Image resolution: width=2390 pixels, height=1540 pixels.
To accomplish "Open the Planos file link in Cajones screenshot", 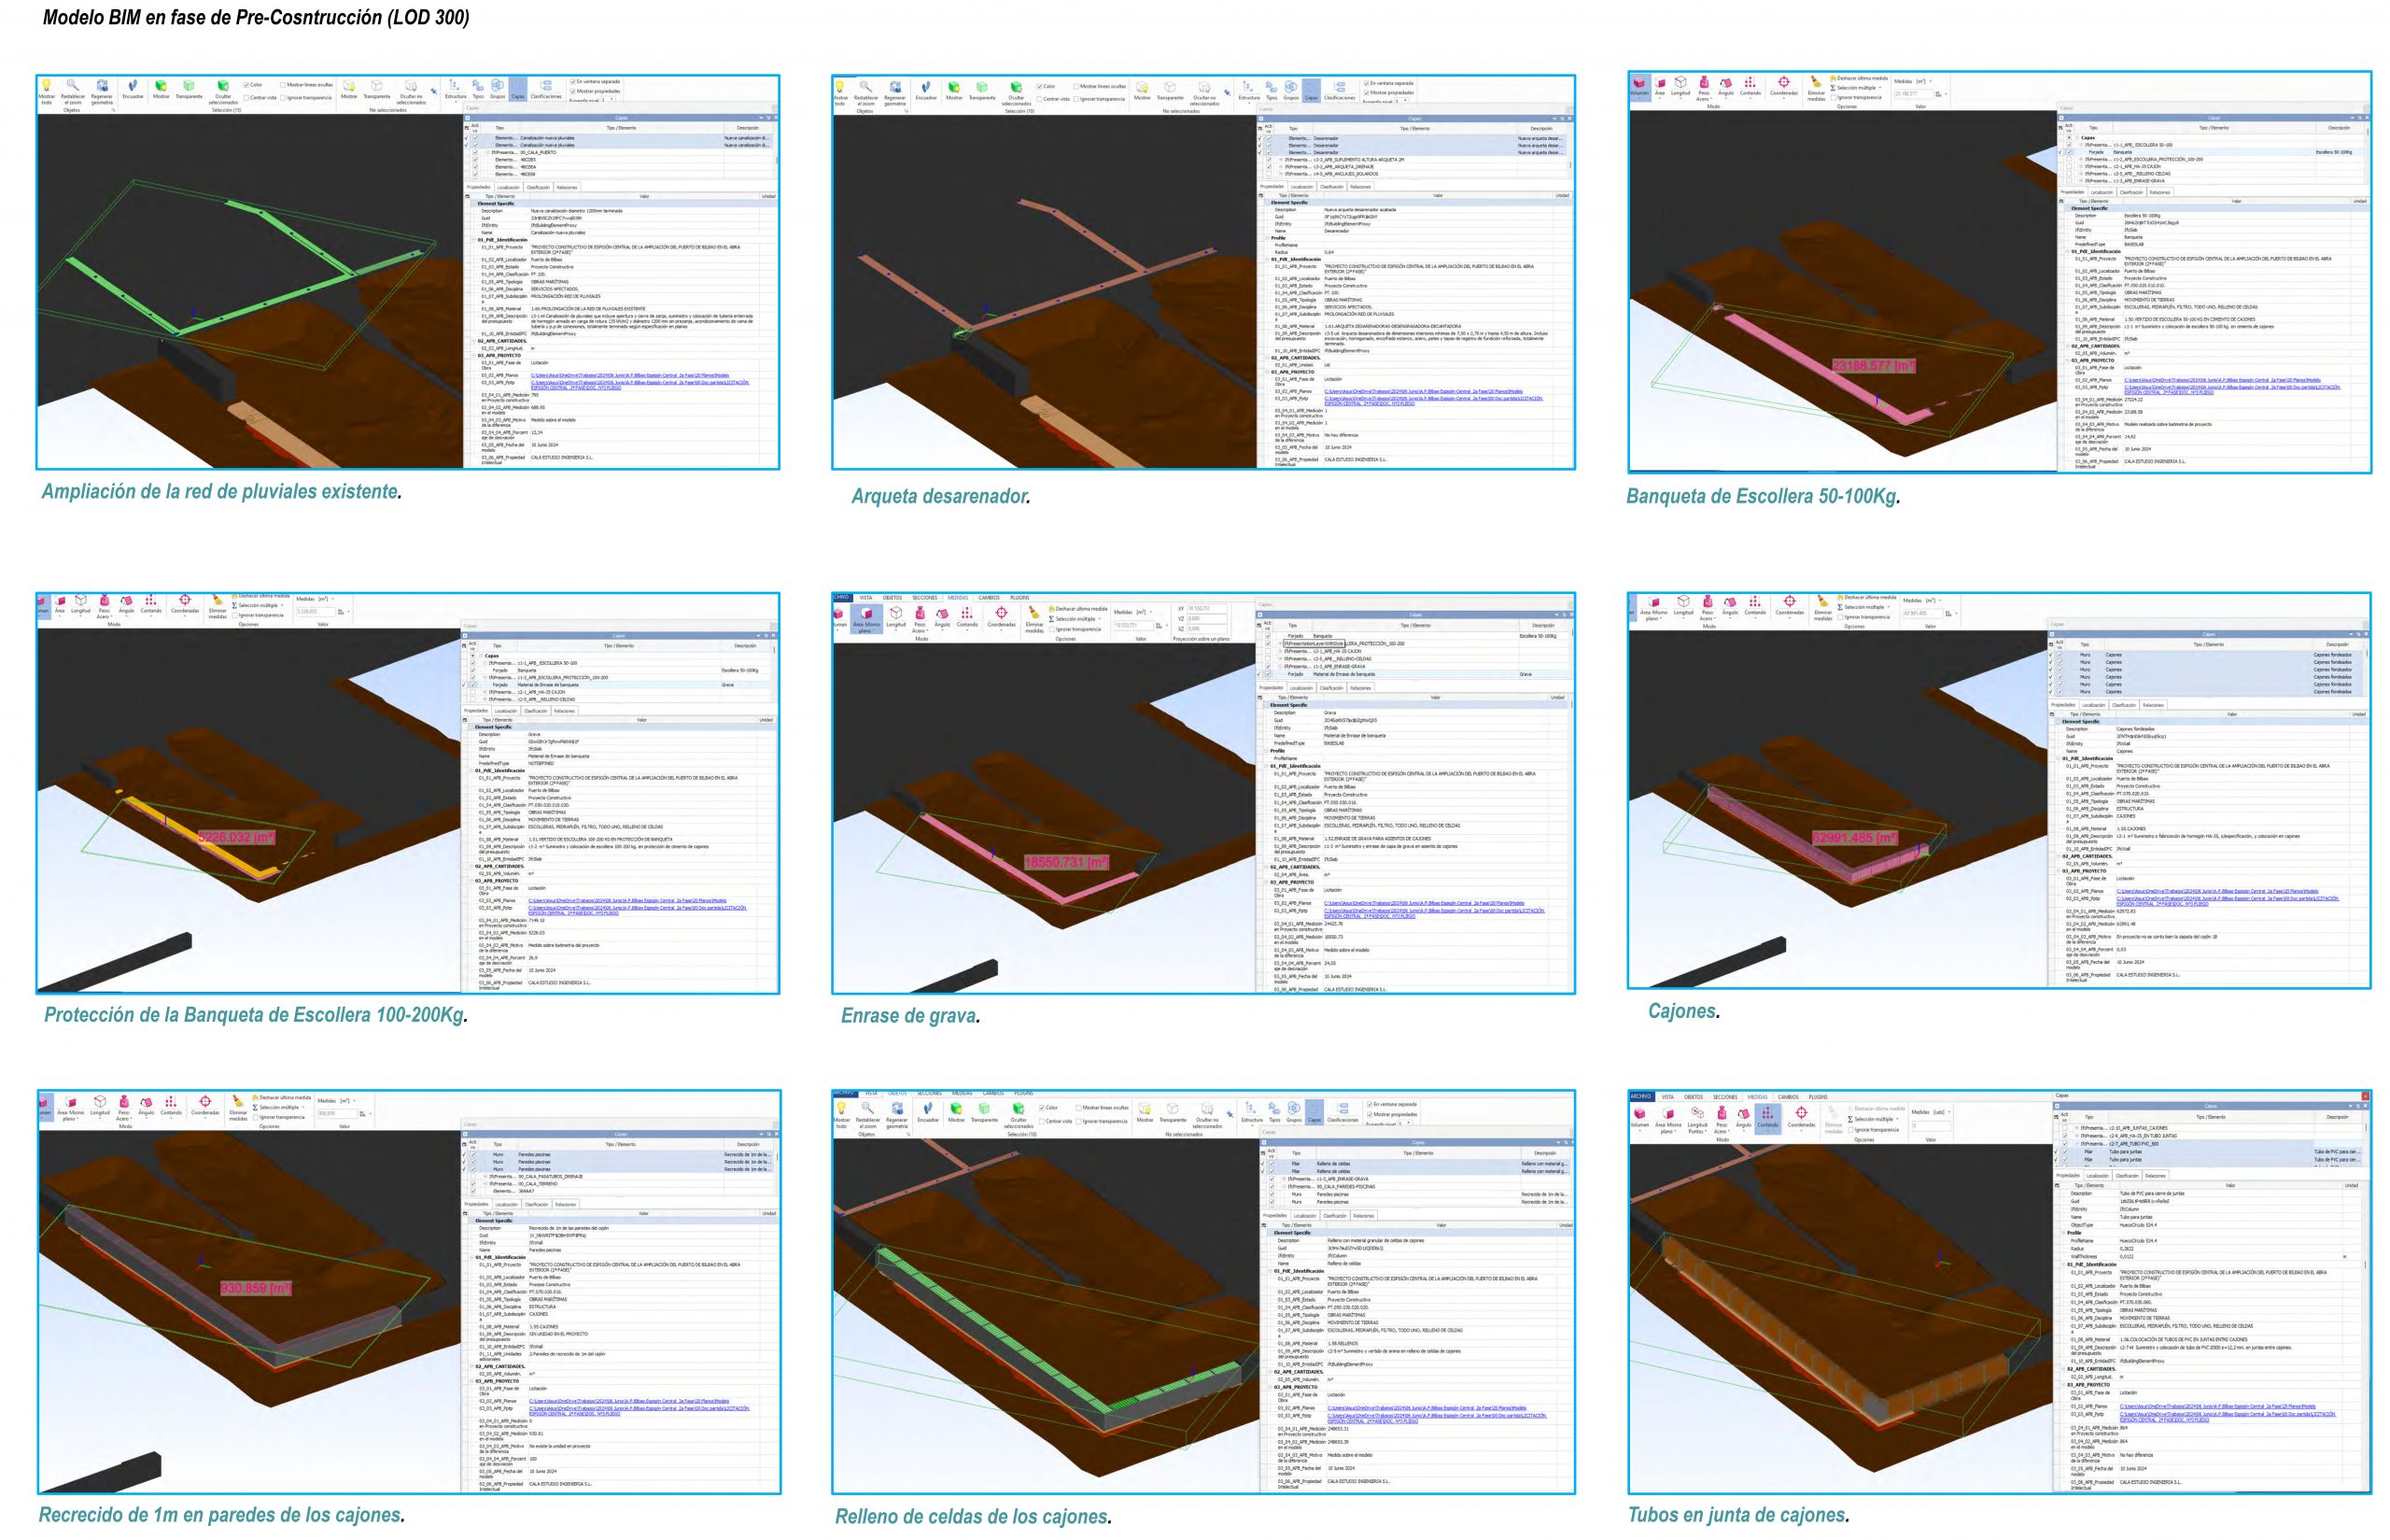I will coord(2199,891).
